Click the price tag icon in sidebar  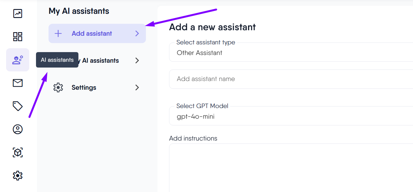(x=18, y=106)
